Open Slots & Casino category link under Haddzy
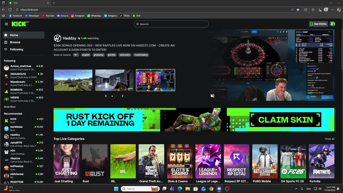 pos(62,55)
